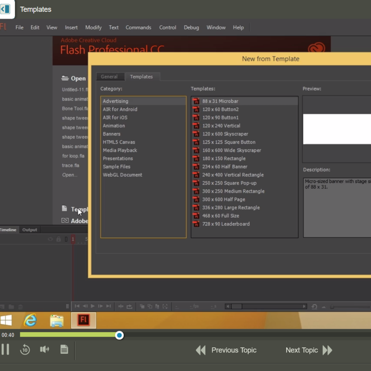Click 88 x 31 Microbar template icon
371x371 pixels.
pyautogui.click(x=196, y=101)
